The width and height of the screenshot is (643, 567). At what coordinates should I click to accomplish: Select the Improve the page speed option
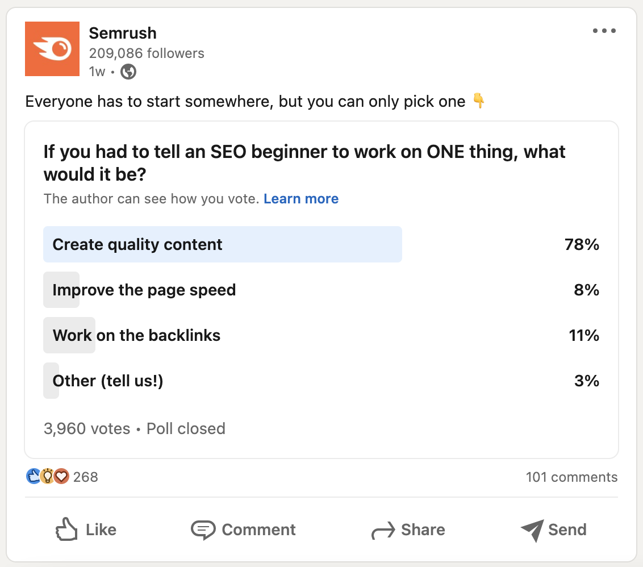tap(321, 290)
